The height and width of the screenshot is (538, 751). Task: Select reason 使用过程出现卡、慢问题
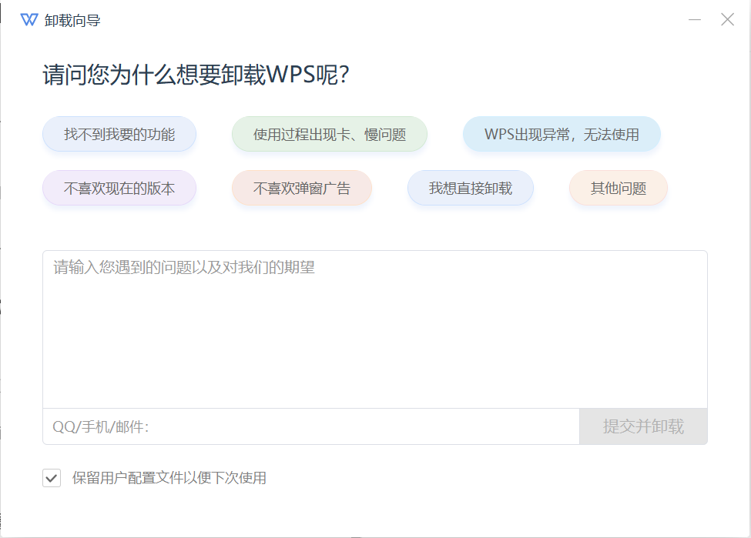(330, 134)
